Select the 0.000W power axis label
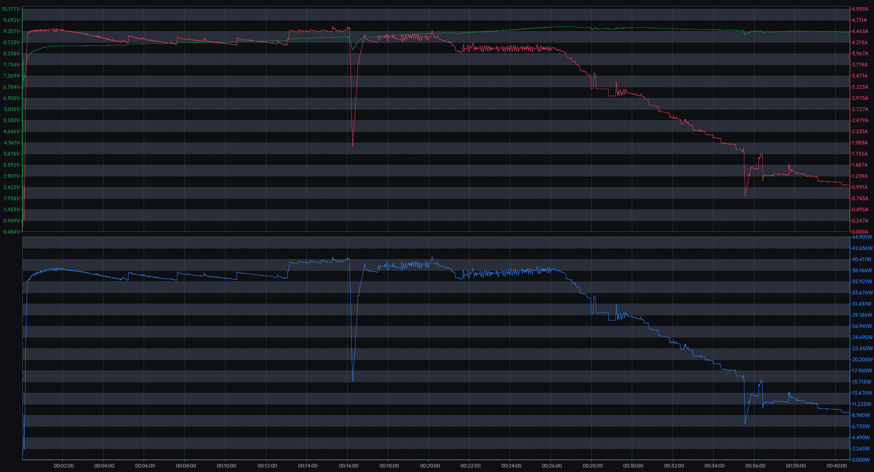This screenshot has width=874, height=472. pyautogui.click(x=861, y=460)
